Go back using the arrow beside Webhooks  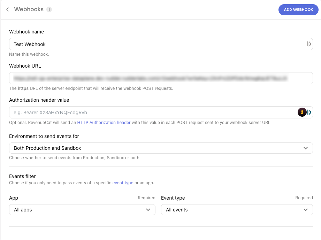[x=8, y=9]
